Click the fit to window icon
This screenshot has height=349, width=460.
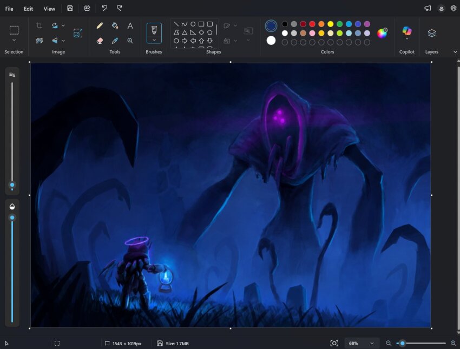click(x=334, y=343)
